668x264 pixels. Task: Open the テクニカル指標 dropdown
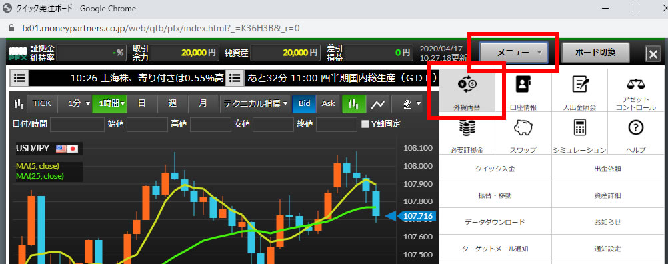(255, 103)
